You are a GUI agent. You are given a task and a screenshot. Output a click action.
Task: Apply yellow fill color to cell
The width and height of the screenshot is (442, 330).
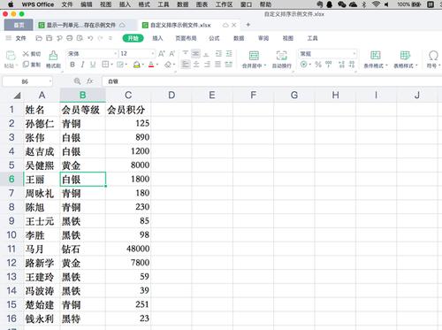(x=136, y=65)
